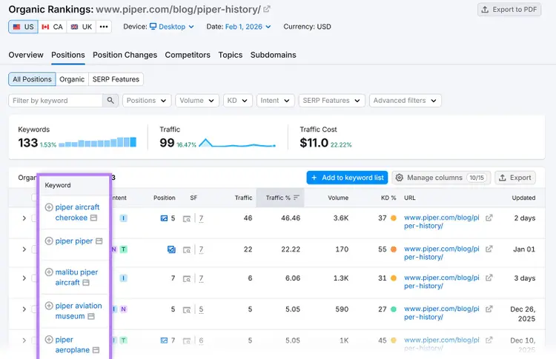Open SERP view icon for piper aircraft cherokee
The width and height of the screenshot is (556, 359).
click(93, 218)
